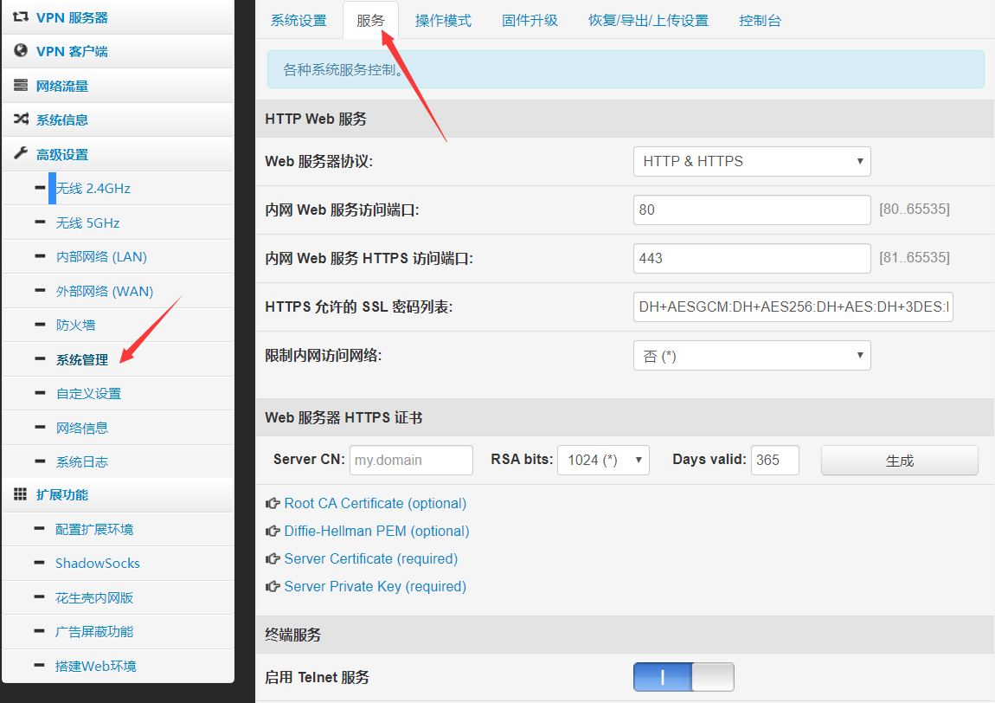
Task: Open the 限制内网访问网络 dropdown
Action: [x=752, y=356]
